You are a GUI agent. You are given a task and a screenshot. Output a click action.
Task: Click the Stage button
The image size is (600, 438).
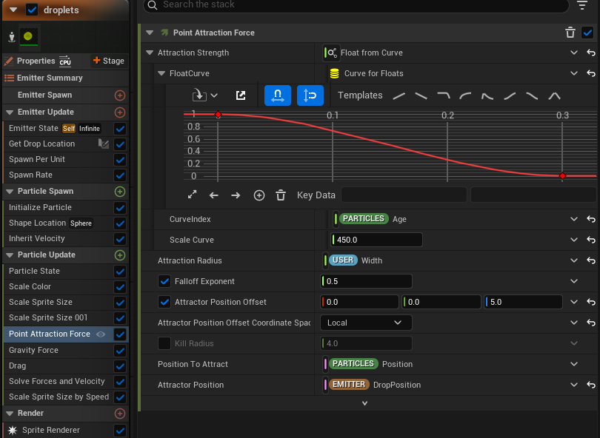coord(108,61)
